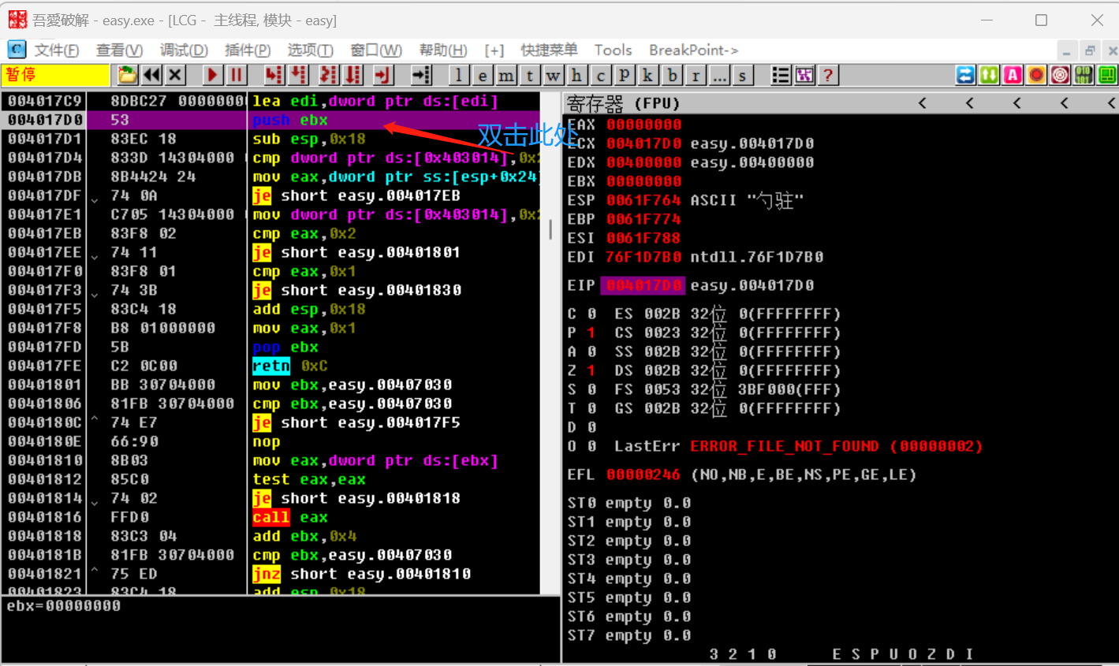Click the 寄存器 (FPU) registers header

623,103
